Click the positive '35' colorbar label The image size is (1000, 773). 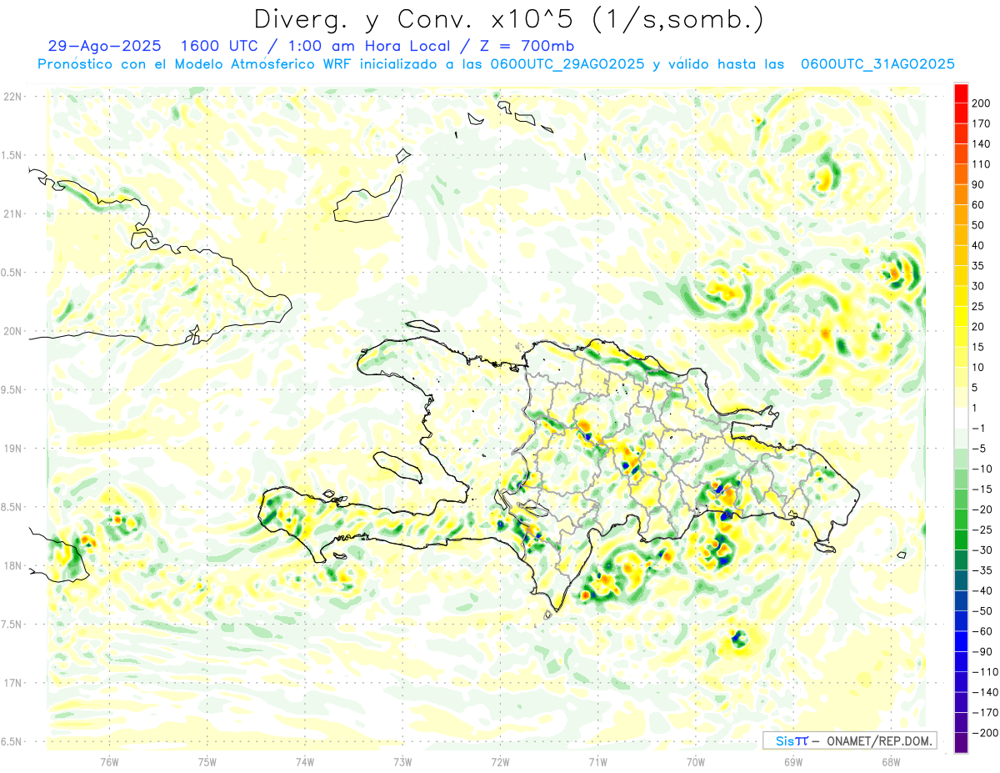pyautogui.click(x=978, y=266)
